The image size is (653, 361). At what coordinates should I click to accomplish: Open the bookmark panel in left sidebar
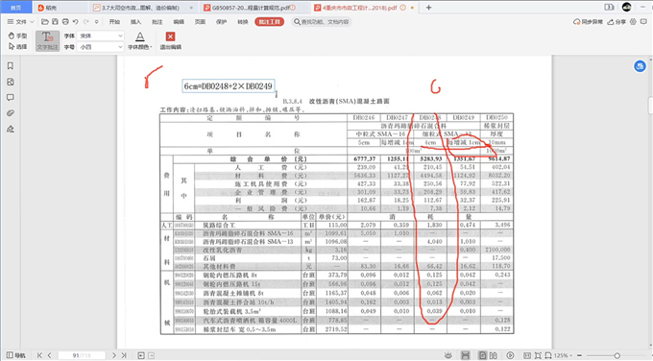(11, 66)
